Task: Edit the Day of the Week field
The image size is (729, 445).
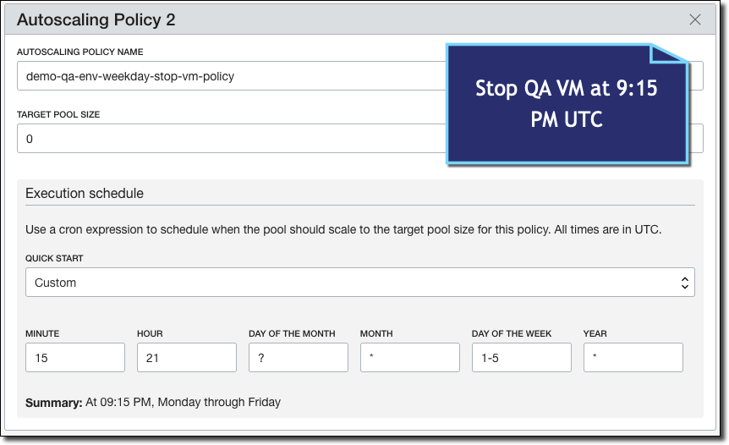Action: 522,358
